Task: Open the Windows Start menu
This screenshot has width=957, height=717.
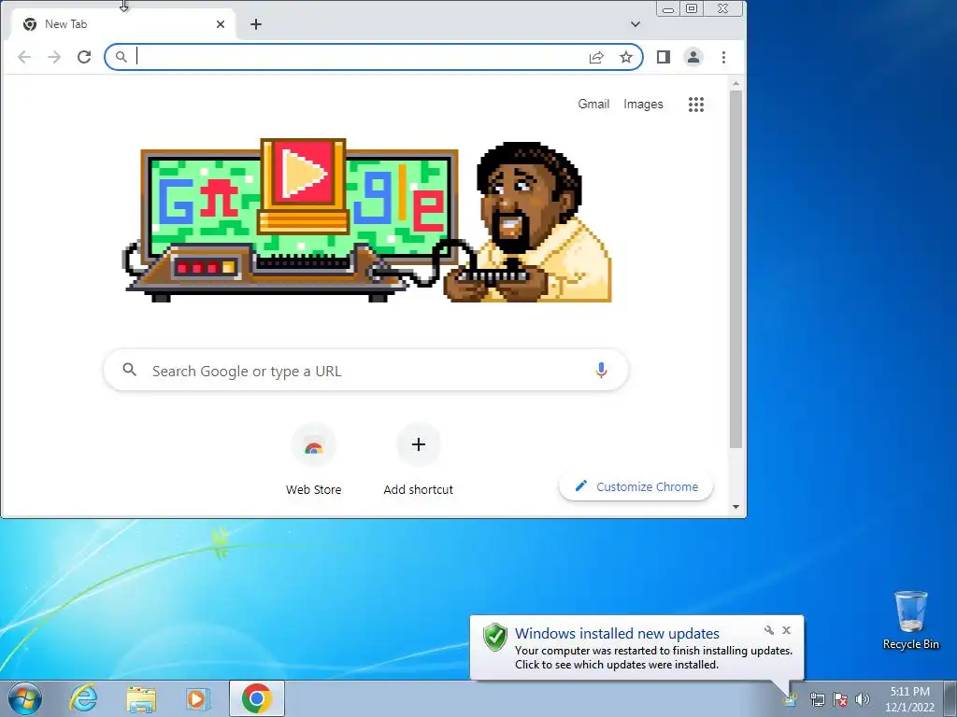Action: click(x=25, y=698)
